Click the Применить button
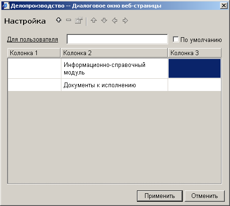This screenshot has width=230, height=206. [160, 196]
